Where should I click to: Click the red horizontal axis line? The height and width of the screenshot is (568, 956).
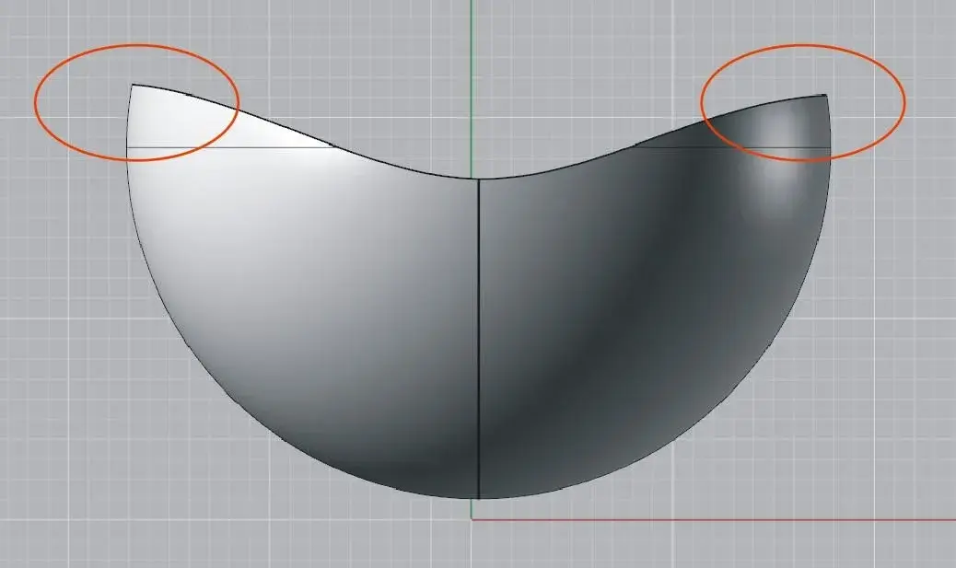pos(718,519)
